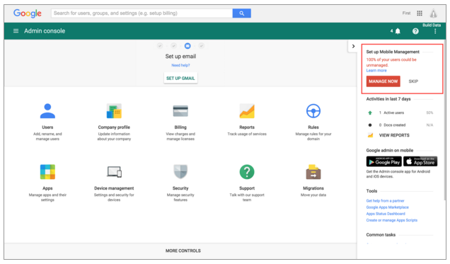Open the Users section icon
The image size is (450, 264).
point(47,111)
